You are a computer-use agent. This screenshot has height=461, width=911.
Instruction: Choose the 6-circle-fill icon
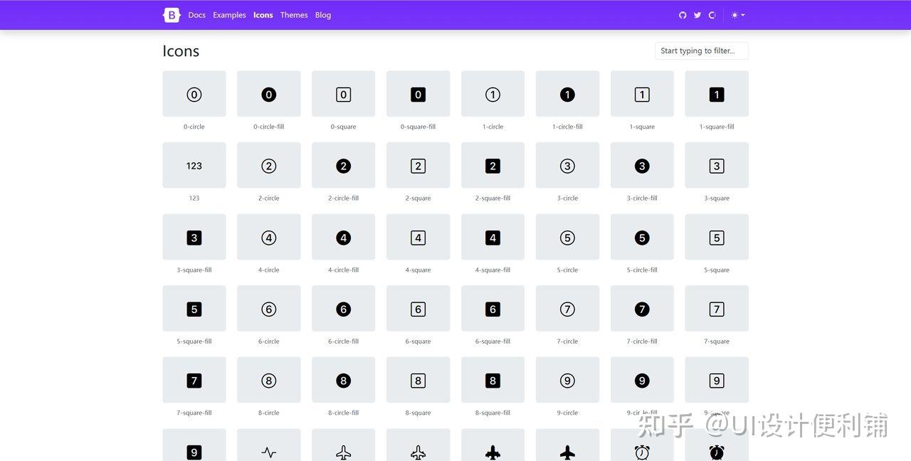click(344, 308)
